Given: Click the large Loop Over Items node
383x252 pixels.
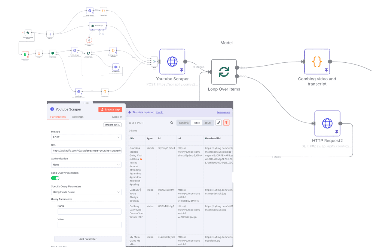Looking at the screenshot, I should pos(224,72).
